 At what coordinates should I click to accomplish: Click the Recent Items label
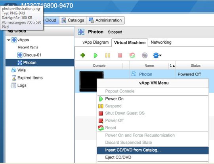tap(28, 47)
